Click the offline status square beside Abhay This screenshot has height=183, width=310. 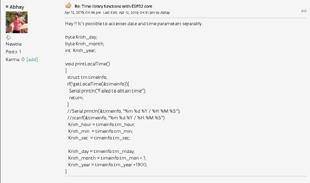[x=7, y=7]
